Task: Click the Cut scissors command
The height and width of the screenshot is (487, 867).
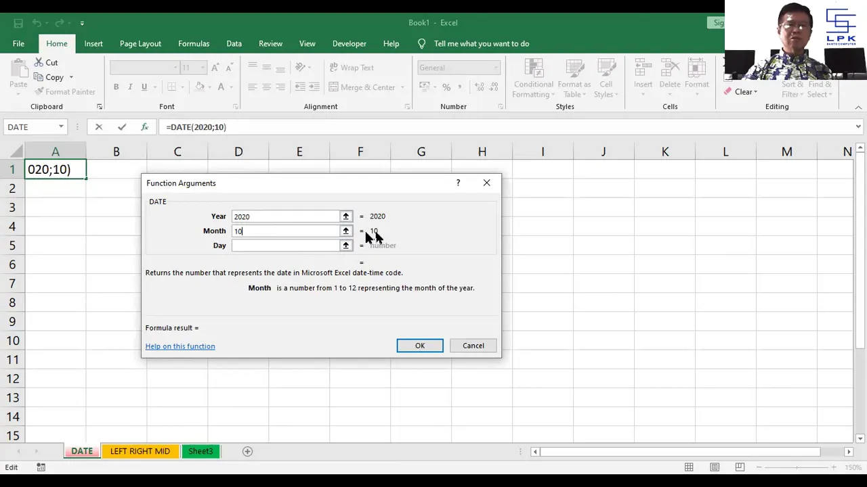Action: (45, 62)
